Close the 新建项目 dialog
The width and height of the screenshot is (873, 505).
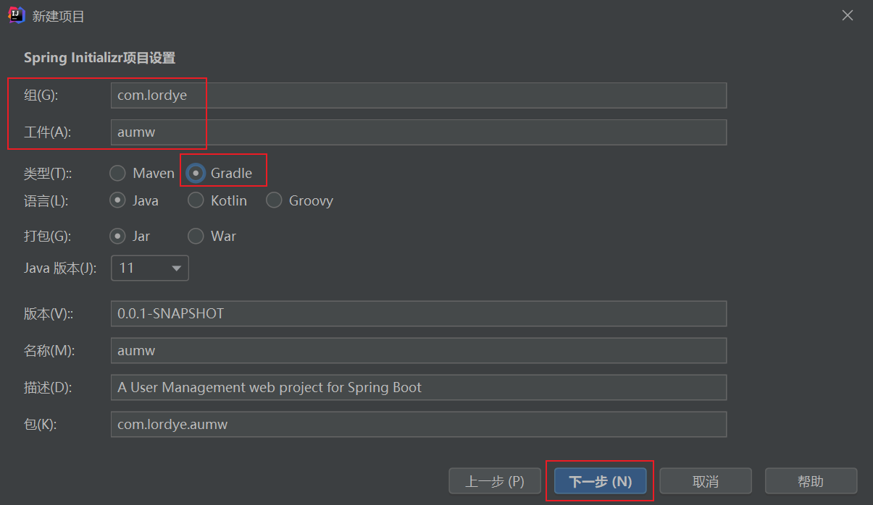coord(847,14)
